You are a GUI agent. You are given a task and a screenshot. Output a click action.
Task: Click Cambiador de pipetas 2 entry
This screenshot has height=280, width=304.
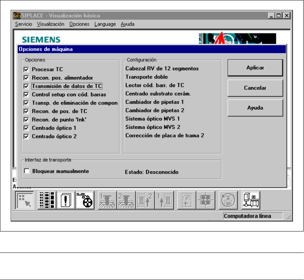[x=155, y=110]
